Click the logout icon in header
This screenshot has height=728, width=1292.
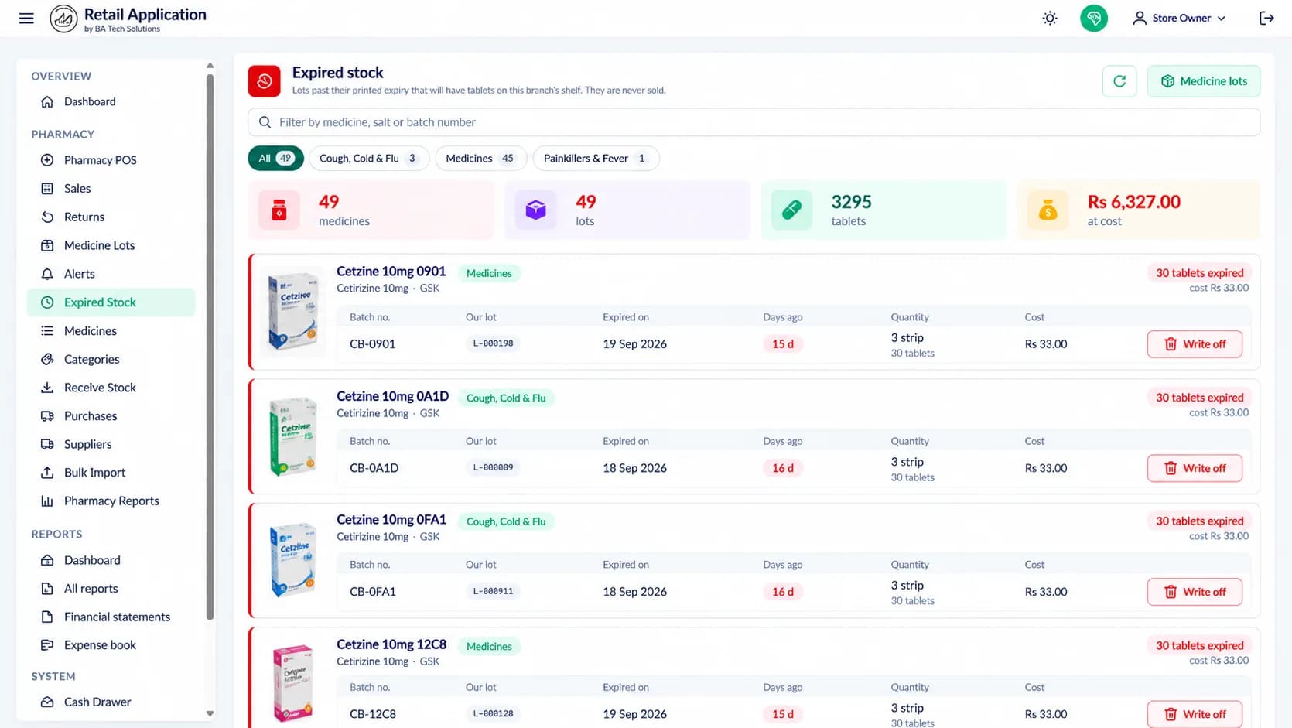[1266, 18]
